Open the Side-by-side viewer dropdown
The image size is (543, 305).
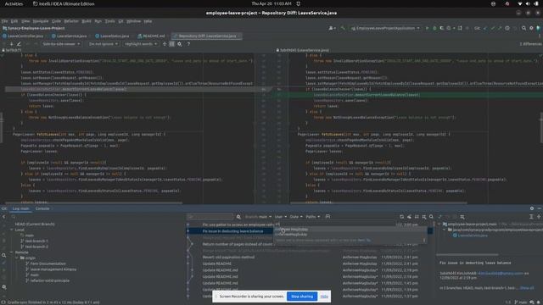[x=61, y=44]
